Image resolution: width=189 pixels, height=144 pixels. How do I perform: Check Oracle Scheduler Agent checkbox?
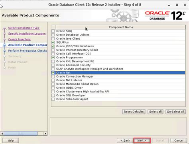point(53,99)
